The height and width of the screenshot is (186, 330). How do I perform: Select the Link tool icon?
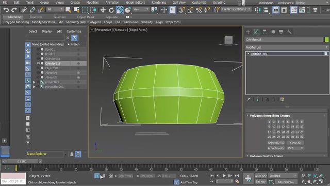tap(24, 10)
